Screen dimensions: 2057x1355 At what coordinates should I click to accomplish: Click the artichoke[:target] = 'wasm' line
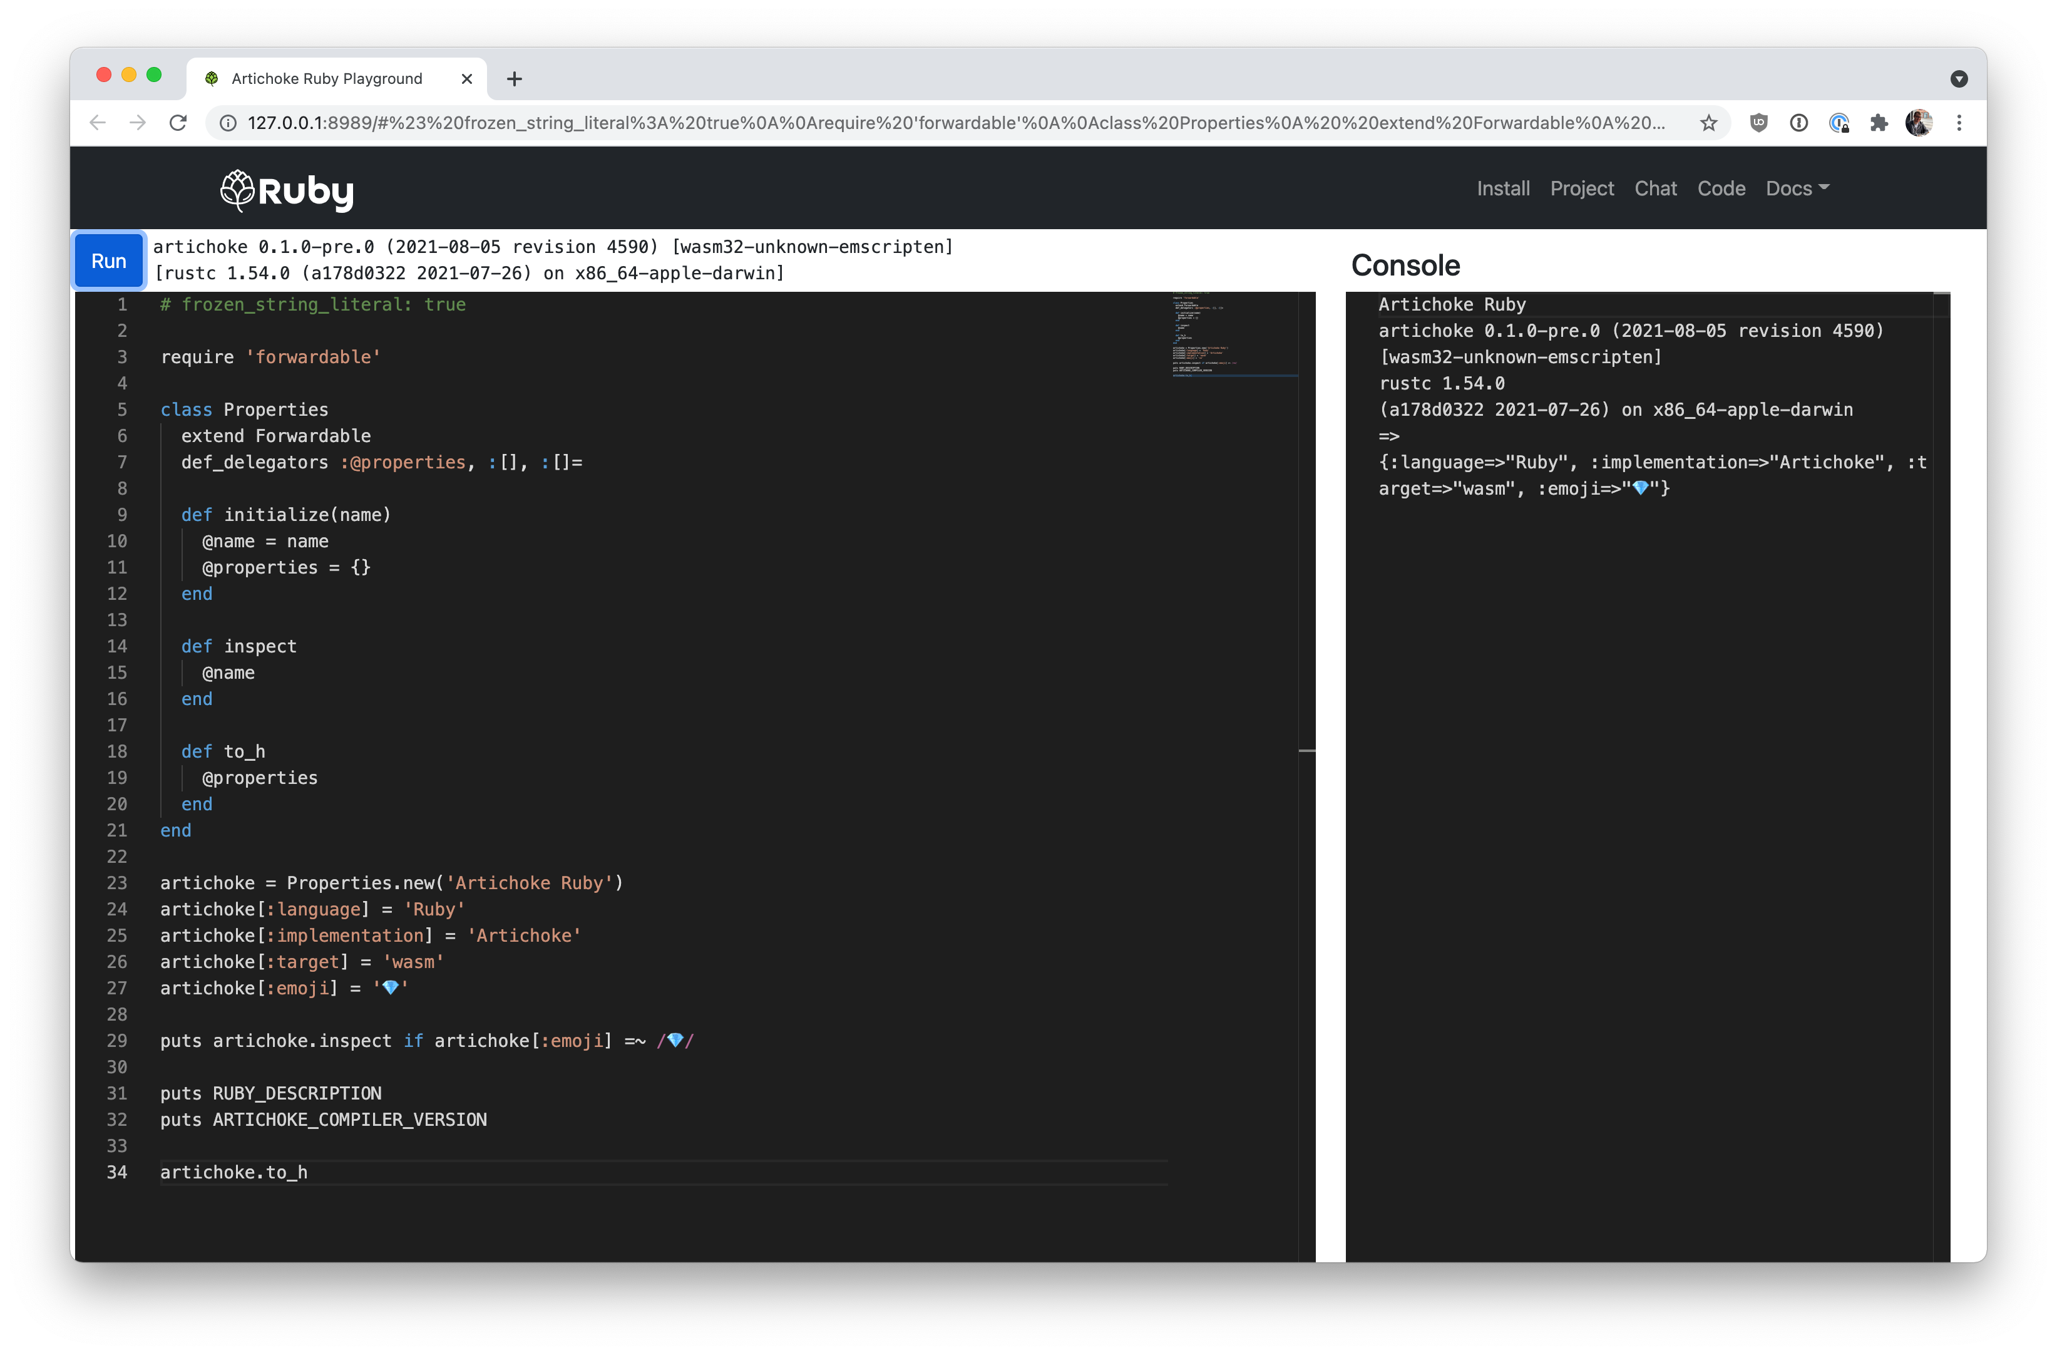302,962
